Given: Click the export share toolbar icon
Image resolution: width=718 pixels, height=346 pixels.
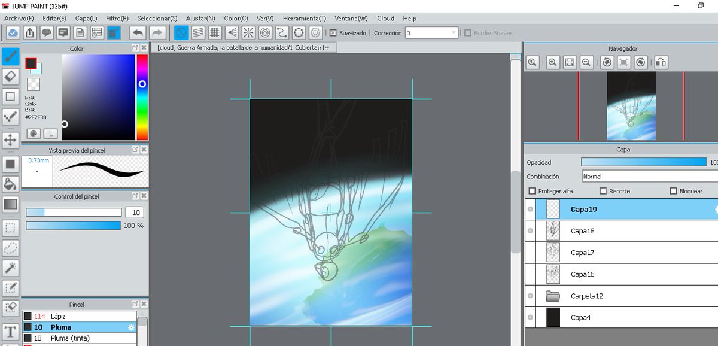Looking at the screenshot, I should [x=29, y=32].
